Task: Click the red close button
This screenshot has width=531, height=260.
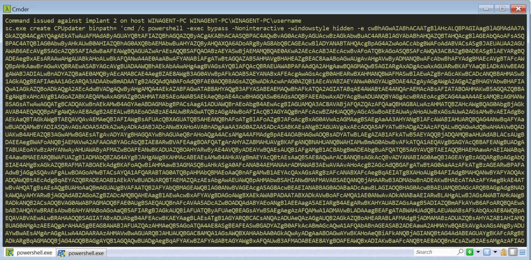Action: tap(518, 9)
